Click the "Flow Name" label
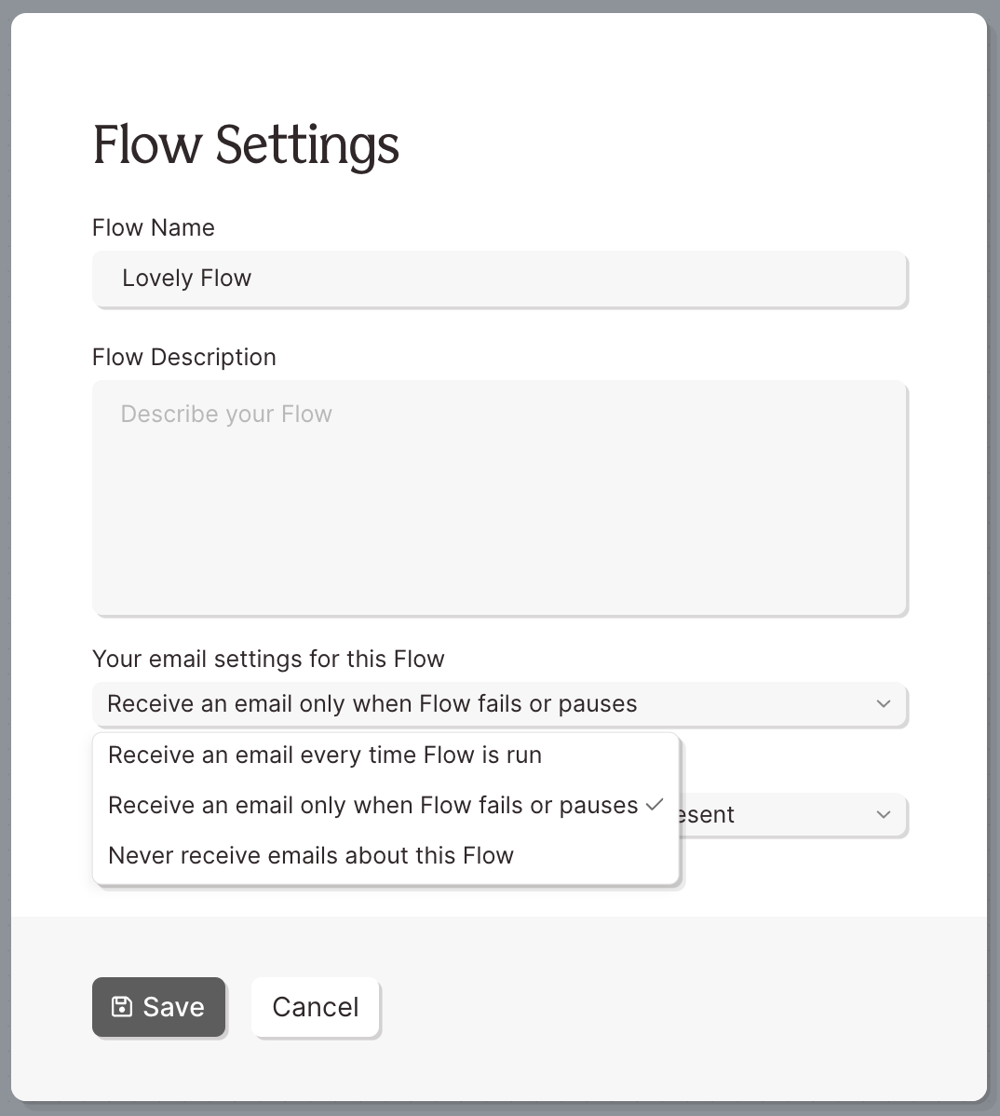 154,227
